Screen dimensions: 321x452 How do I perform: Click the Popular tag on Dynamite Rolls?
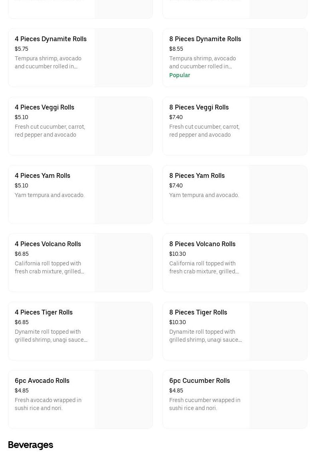(x=180, y=75)
